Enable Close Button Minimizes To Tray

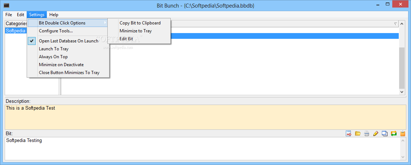tap(68, 72)
